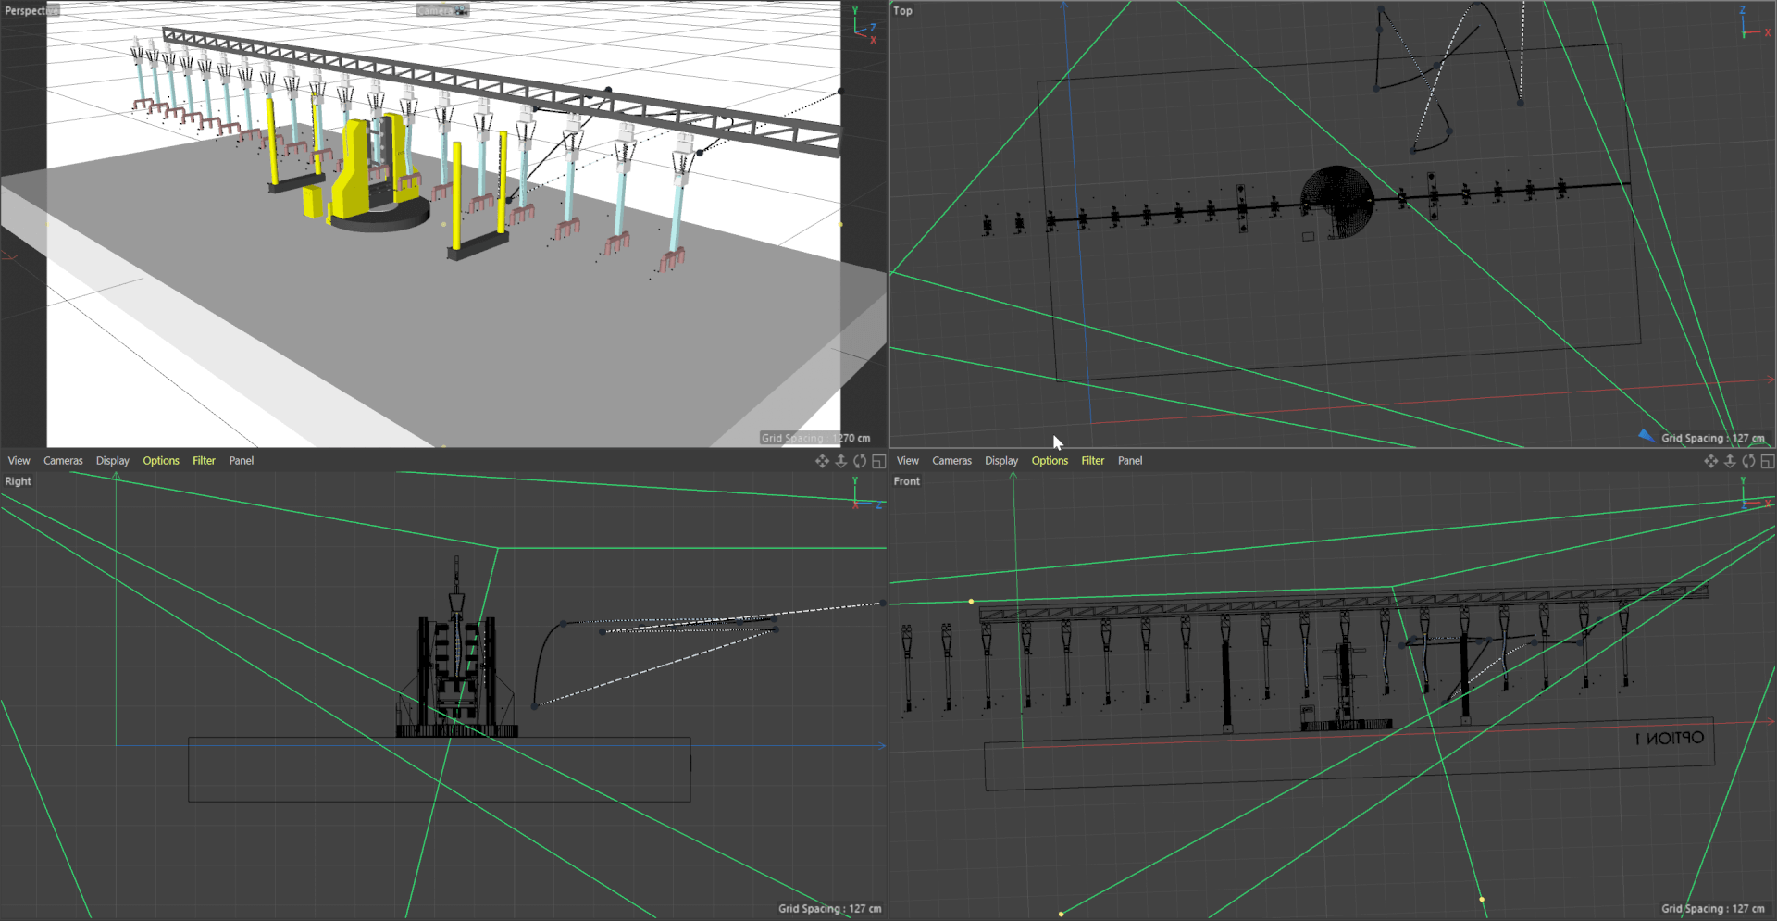The image size is (1777, 921).
Task: Toggle active view icon in Right viewport bar
Action: pos(879,461)
